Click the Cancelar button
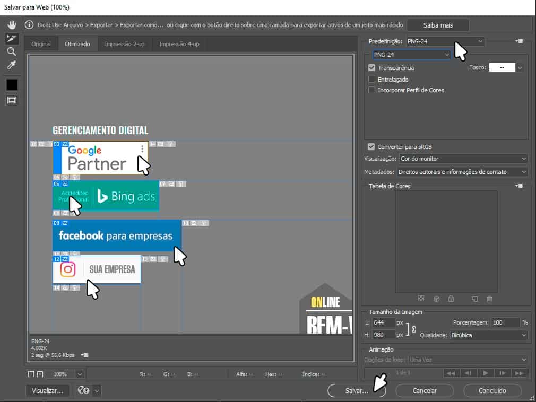Viewport: 536px width, 402px height. [425, 391]
